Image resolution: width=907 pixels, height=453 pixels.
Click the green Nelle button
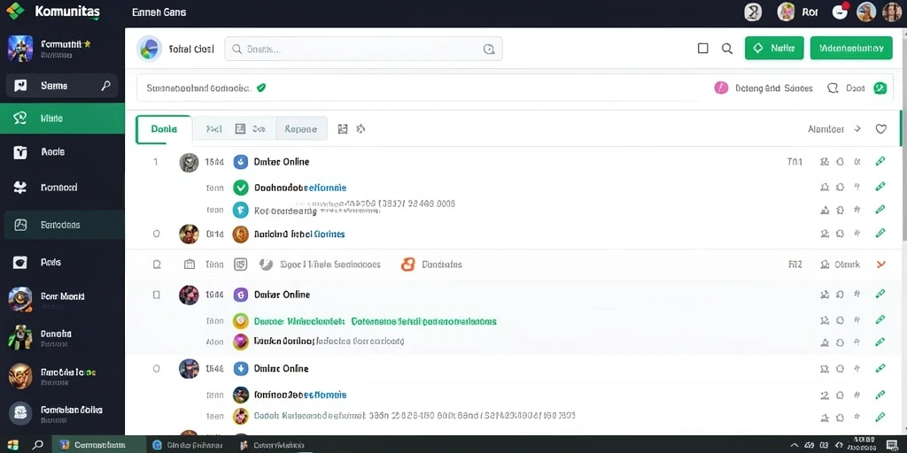pyautogui.click(x=774, y=49)
